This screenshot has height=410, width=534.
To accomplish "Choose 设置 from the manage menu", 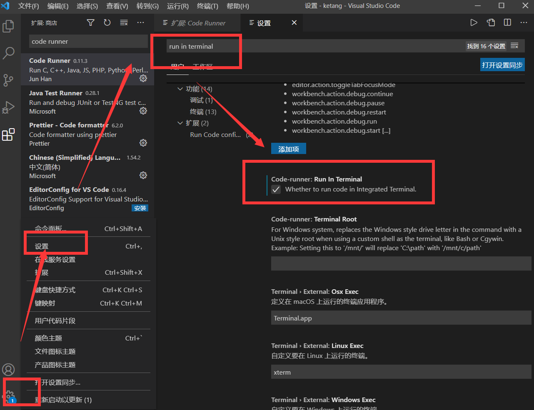I will [88, 246].
